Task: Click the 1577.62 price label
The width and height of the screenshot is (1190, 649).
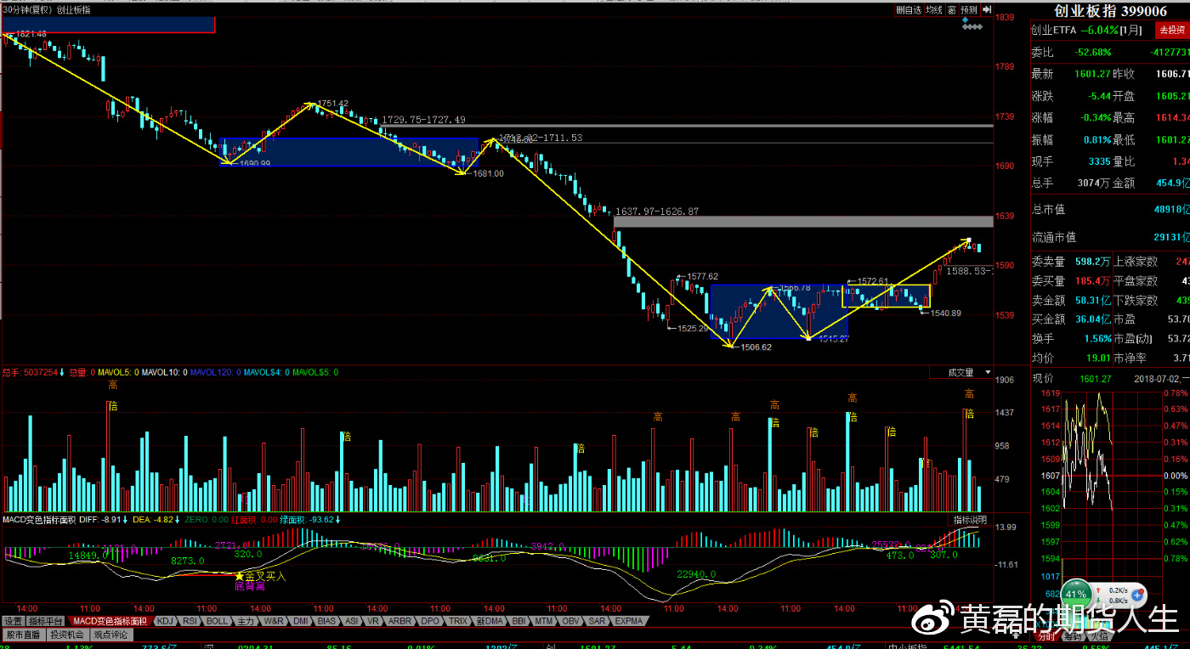Action: pyautogui.click(x=702, y=276)
